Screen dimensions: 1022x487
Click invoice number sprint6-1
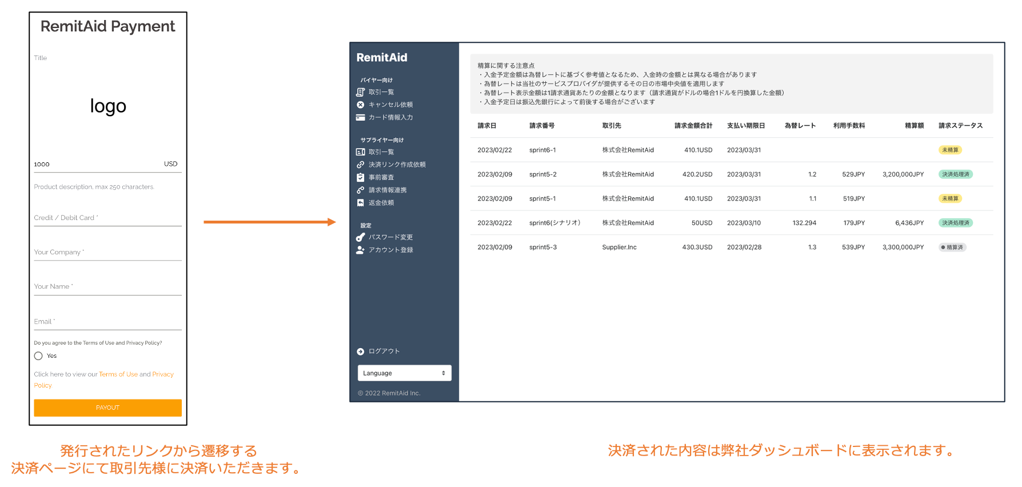(542, 150)
